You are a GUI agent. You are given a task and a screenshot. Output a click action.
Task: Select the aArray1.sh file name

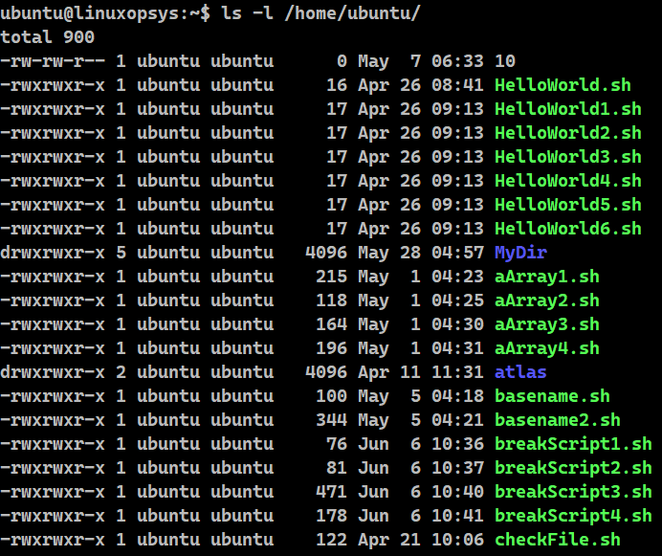point(547,277)
